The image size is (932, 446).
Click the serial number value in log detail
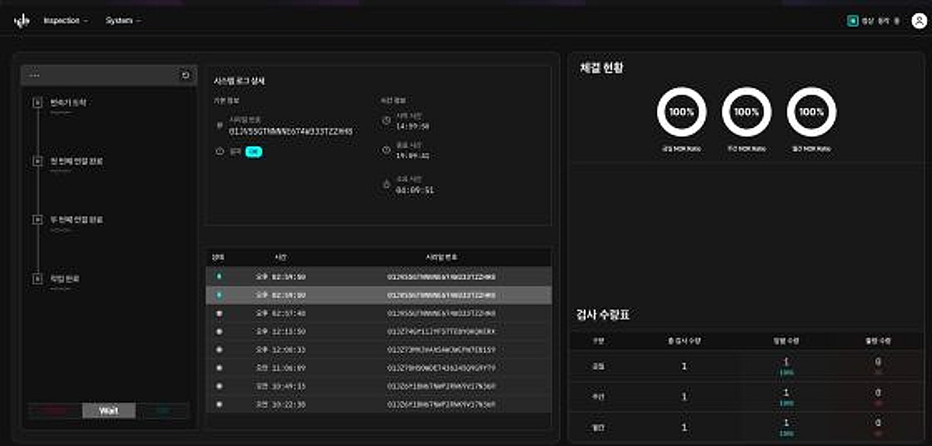[x=290, y=132]
